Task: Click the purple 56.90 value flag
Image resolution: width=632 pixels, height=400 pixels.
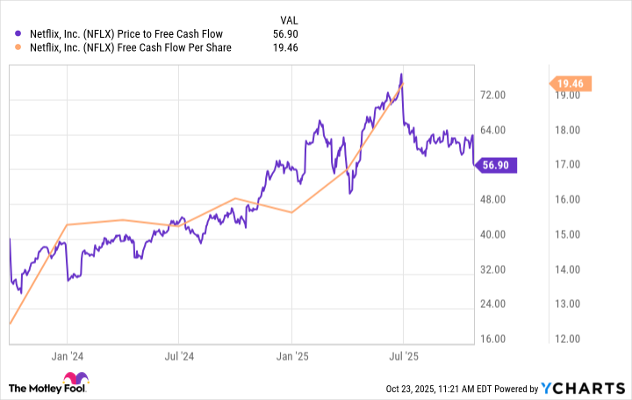Action: [x=497, y=164]
